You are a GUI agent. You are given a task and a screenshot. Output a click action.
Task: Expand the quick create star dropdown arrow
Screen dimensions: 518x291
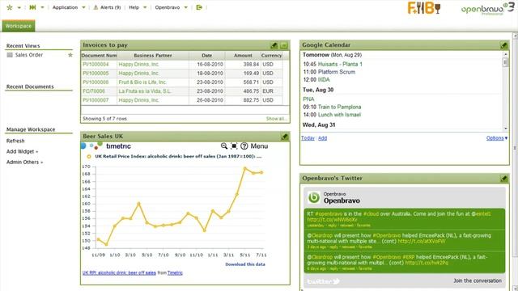tap(19, 7)
